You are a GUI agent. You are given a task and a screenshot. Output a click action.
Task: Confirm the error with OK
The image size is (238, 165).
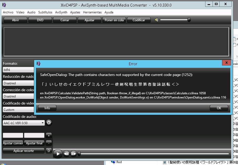coord(219,108)
